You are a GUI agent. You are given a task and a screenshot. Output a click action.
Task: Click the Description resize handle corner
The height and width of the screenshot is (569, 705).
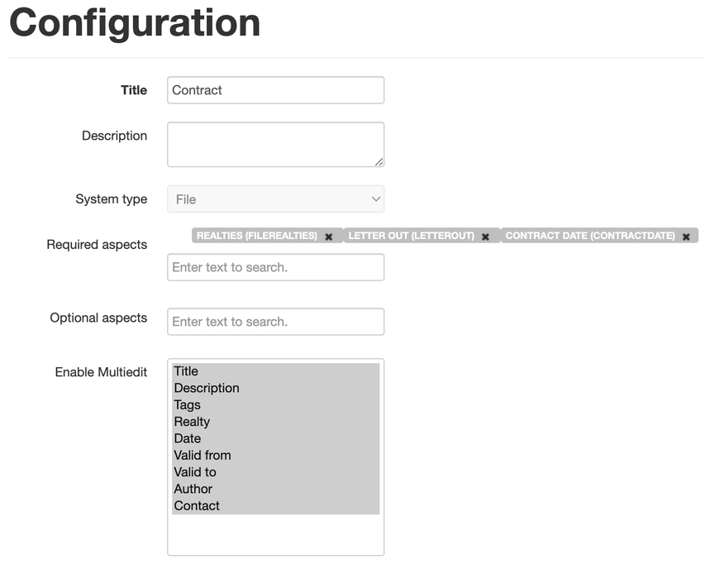click(x=379, y=162)
